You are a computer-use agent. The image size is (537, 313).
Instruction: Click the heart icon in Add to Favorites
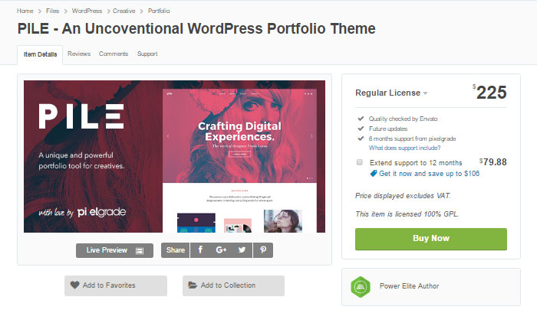pos(74,285)
